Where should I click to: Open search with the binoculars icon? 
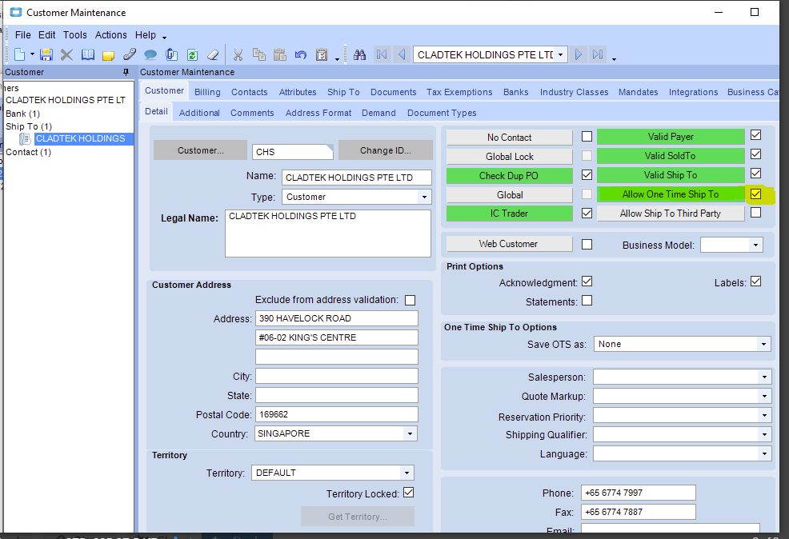tap(359, 54)
